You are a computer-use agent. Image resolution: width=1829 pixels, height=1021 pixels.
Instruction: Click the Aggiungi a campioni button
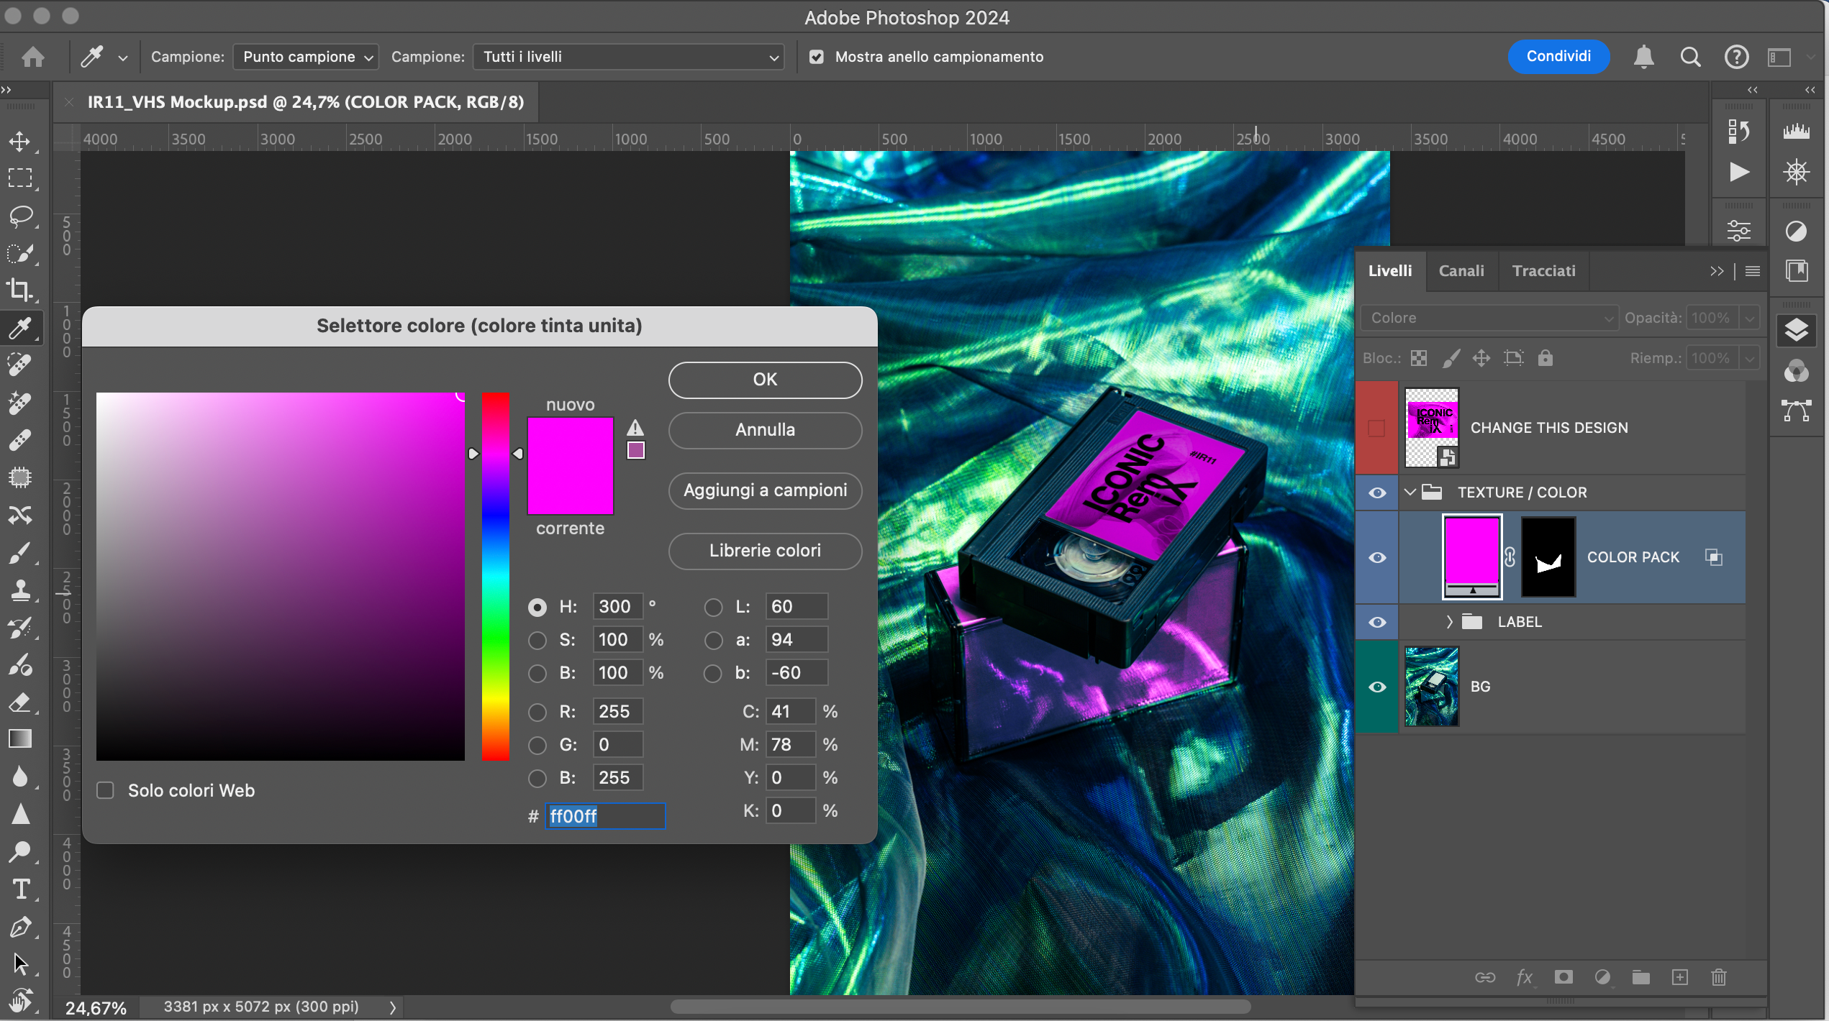point(765,490)
